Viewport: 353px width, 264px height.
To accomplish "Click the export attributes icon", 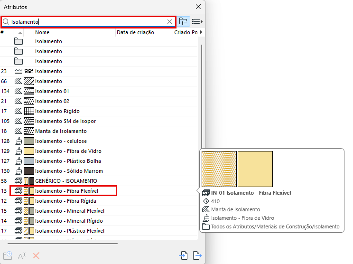I will point(197,255).
